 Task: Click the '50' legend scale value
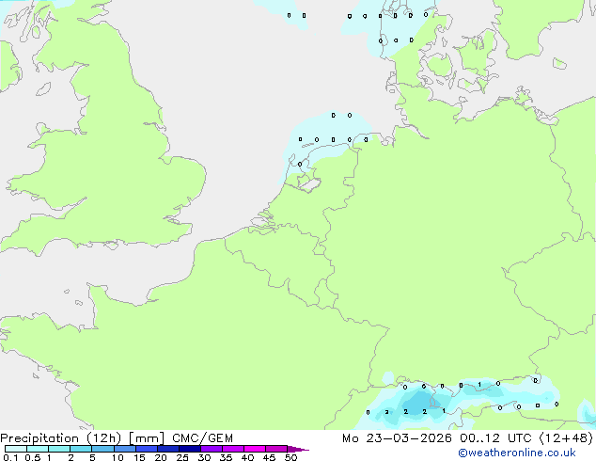tap(290, 457)
